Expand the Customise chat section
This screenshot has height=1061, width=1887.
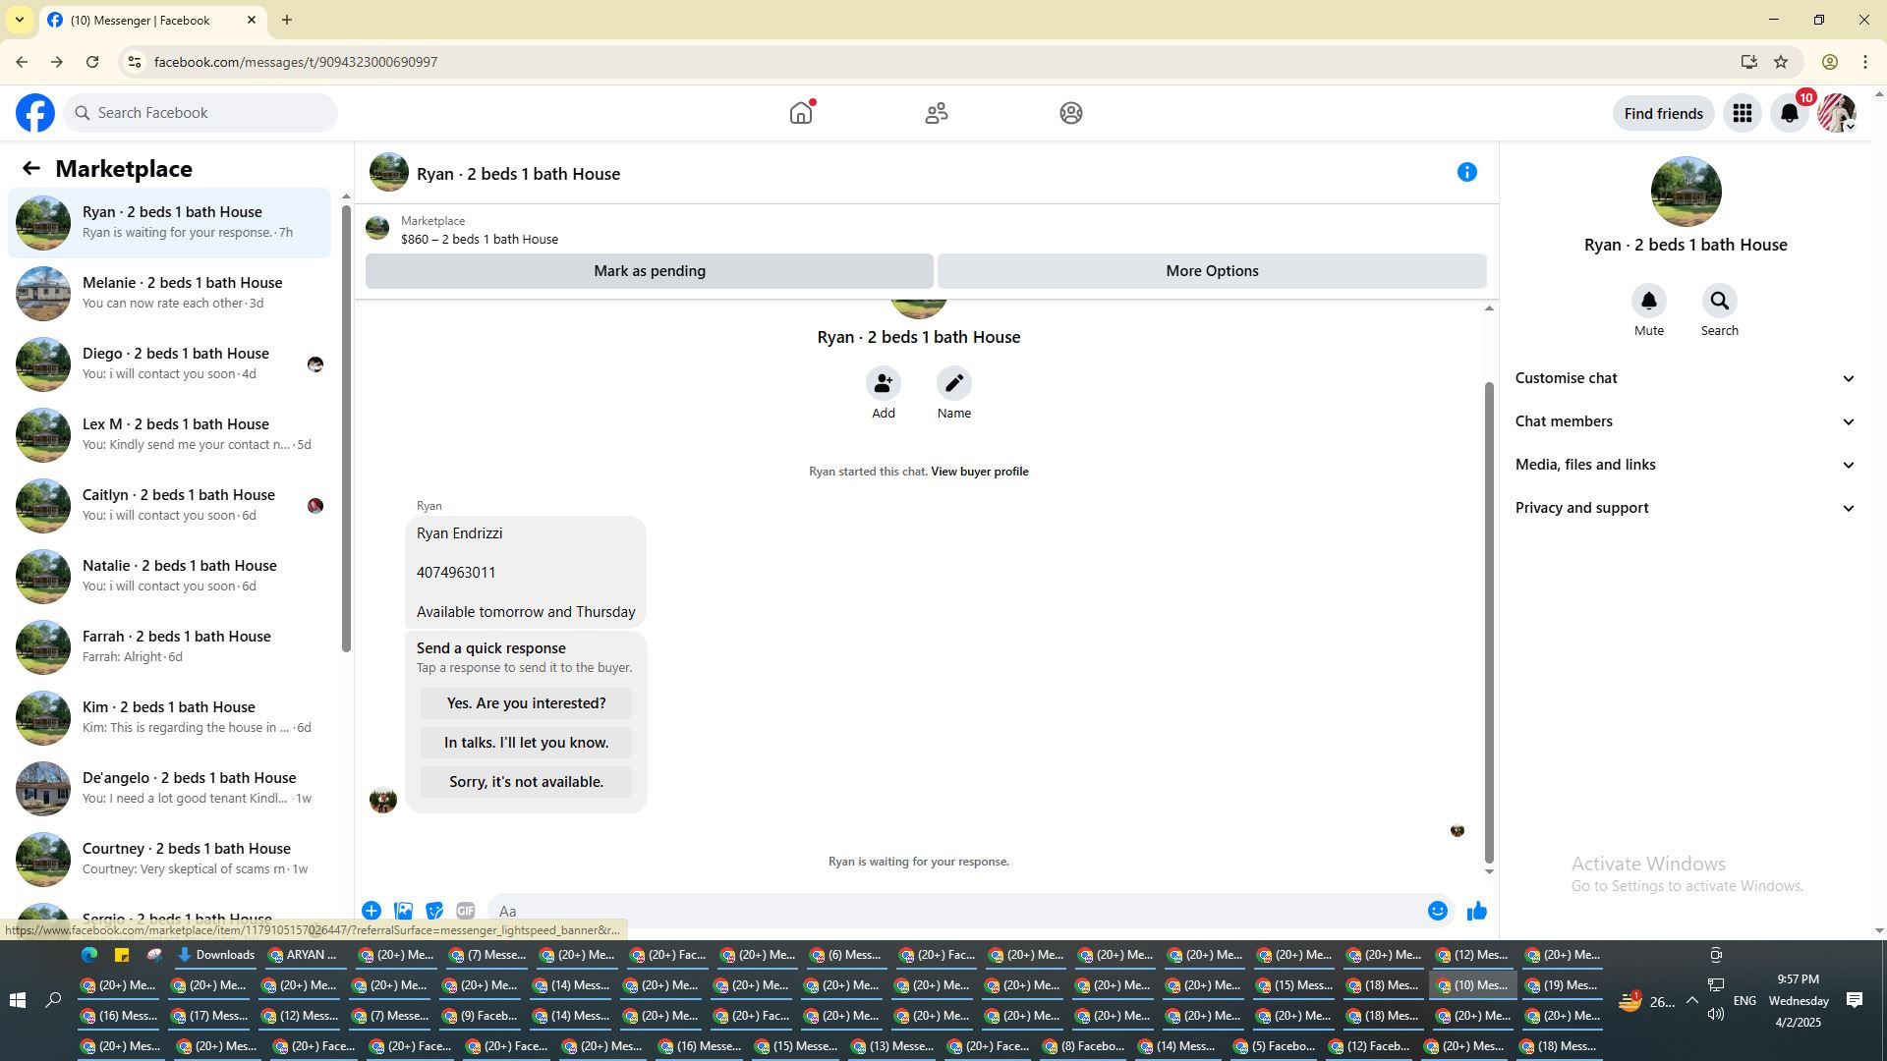pyautogui.click(x=1685, y=378)
